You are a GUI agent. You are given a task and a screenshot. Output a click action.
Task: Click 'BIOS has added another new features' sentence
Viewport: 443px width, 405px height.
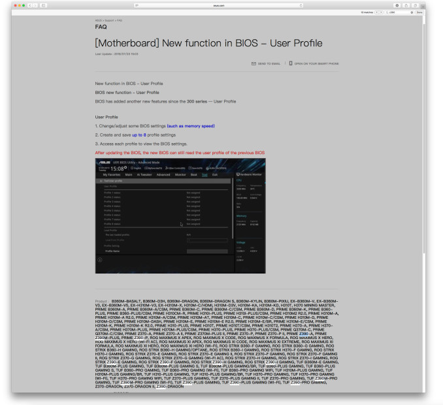[x=165, y=101]
